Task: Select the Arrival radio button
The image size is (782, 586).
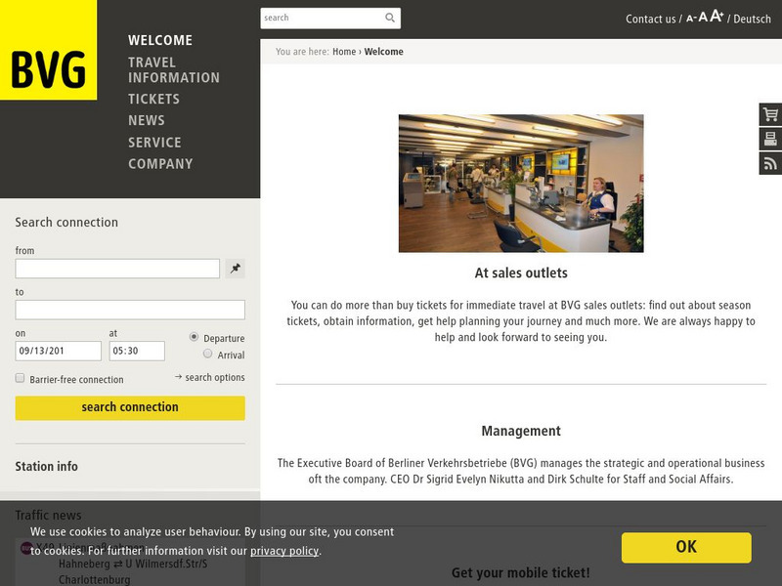Action: 206,355
